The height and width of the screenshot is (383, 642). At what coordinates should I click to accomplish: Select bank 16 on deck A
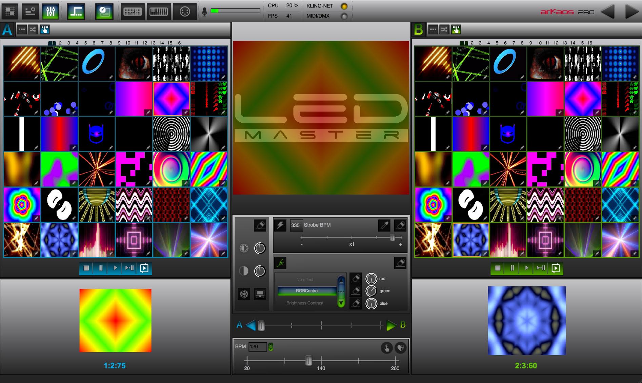pos(178,43)
